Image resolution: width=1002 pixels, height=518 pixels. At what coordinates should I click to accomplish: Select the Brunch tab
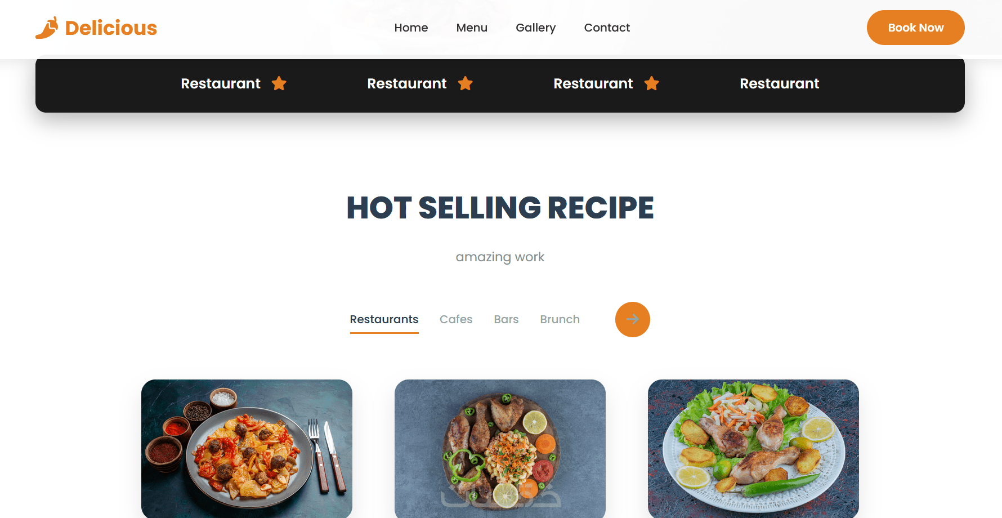coord(560,319)
